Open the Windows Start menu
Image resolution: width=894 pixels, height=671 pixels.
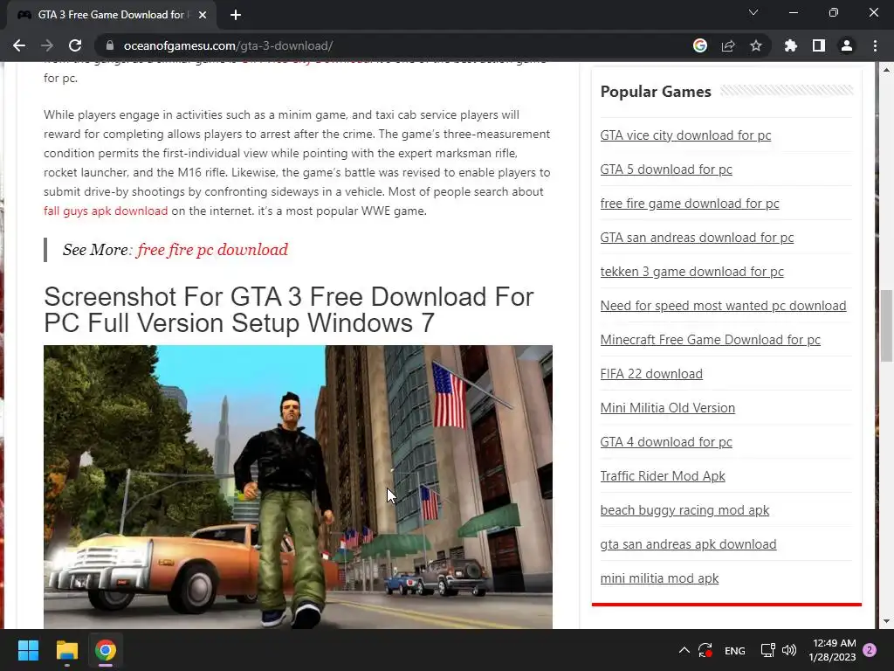click(28, 650)
